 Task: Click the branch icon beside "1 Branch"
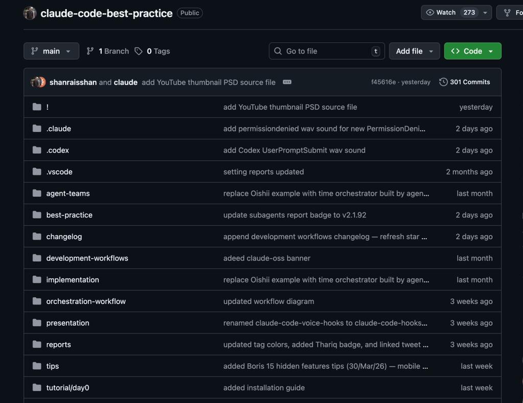(x=90, y=51)
